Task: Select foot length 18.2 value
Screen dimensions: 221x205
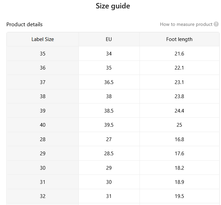Action: coord(179,168)
